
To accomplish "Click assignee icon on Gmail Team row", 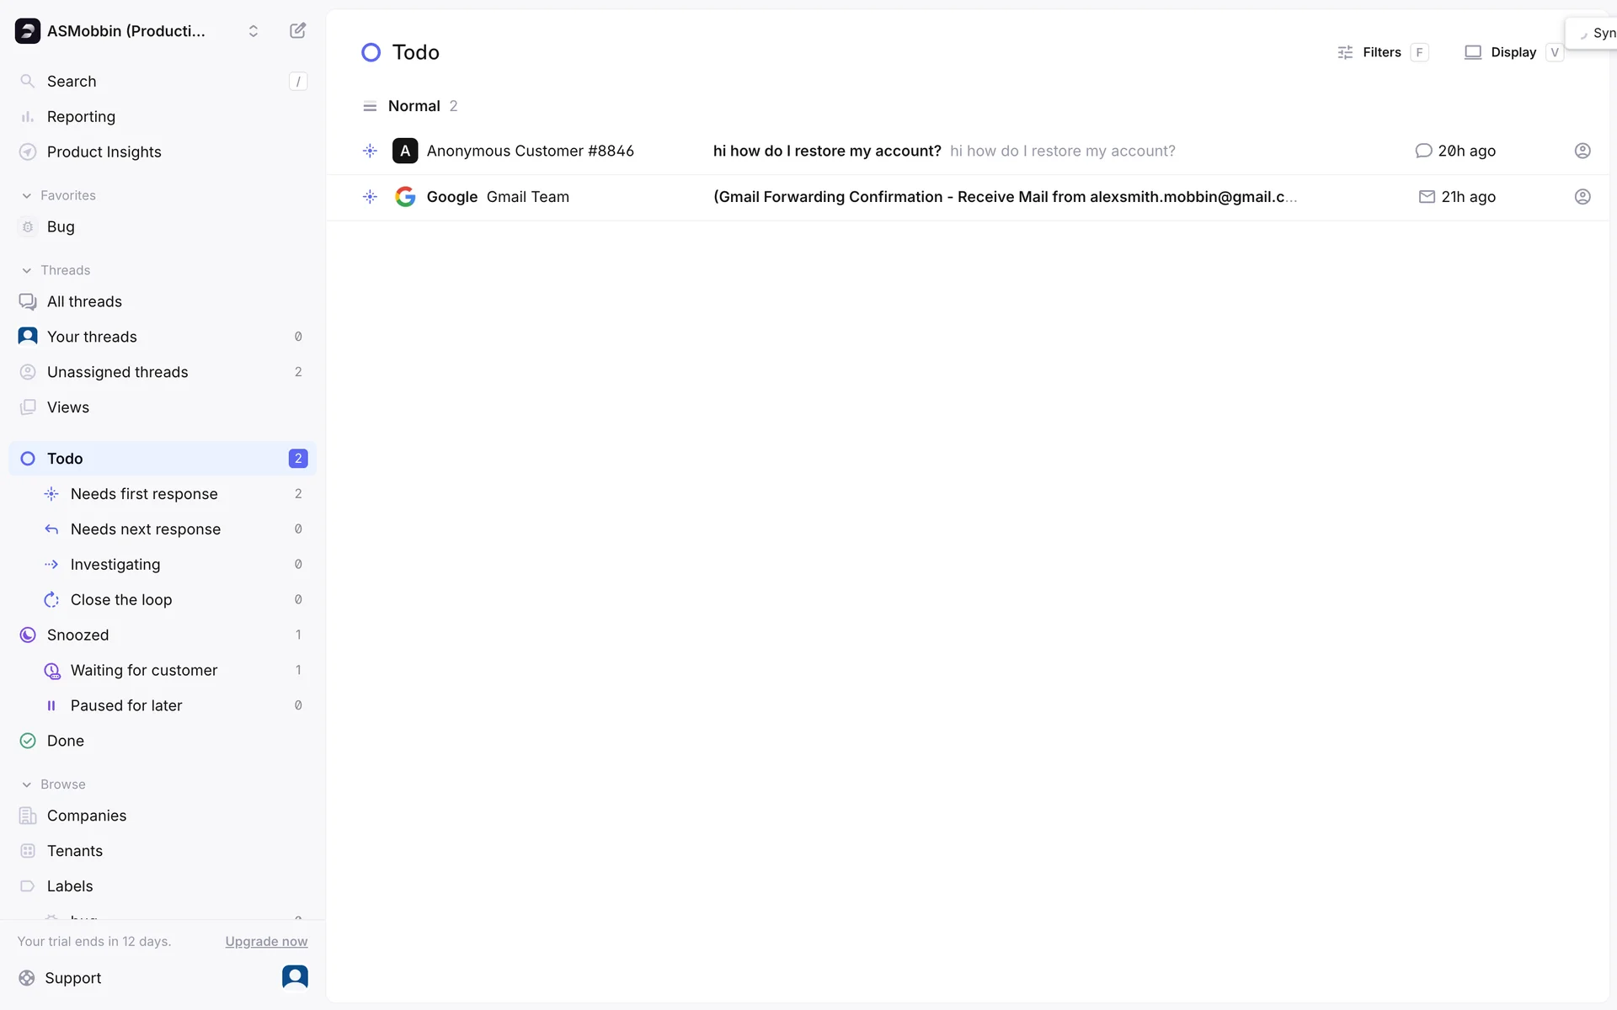I will click(x=1582, y=197).
